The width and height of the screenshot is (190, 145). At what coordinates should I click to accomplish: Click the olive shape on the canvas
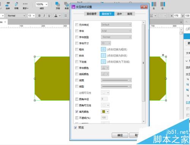[x=52, y=79]
